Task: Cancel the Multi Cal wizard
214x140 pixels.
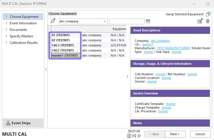Action: pyautogui.click(x=200, y=134)
